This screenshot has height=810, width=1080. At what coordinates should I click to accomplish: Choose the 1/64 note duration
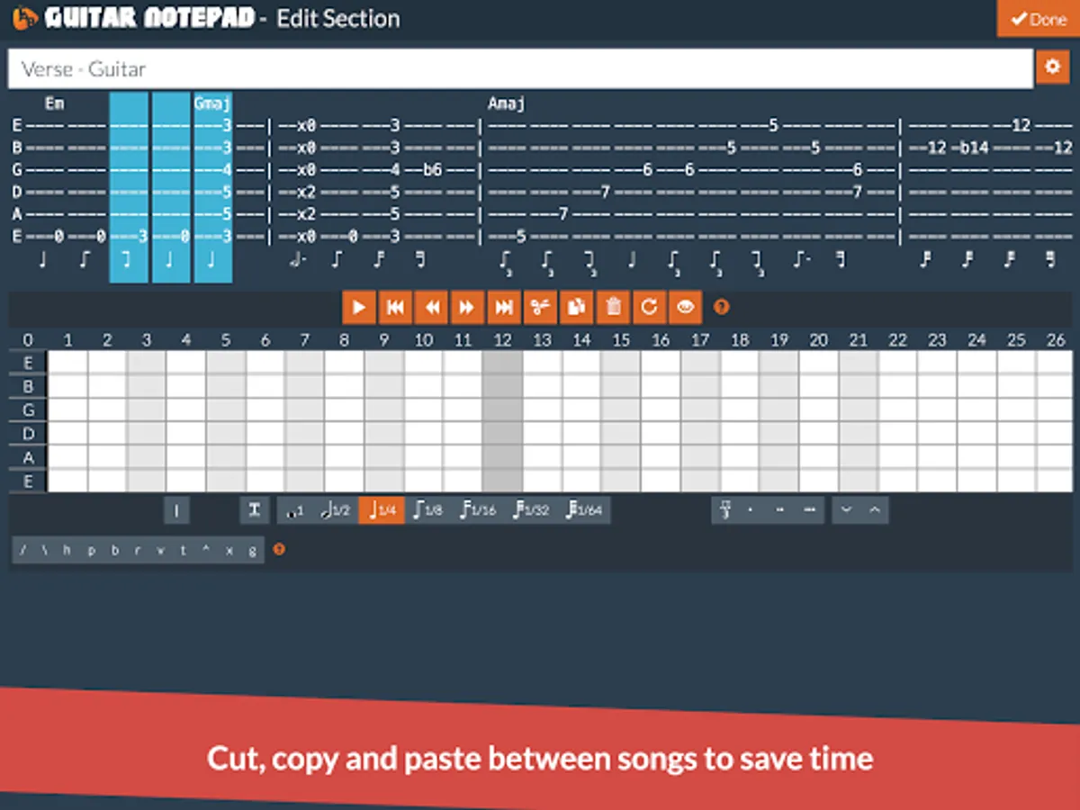(584, 510)
